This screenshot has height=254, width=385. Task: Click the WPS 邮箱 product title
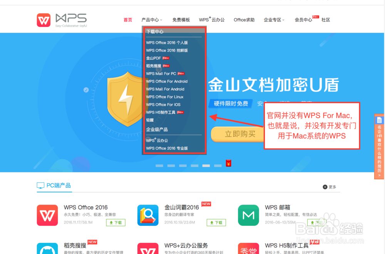tap(278, 207)
